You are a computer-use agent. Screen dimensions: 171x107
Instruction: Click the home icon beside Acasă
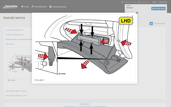[x=22, y=7]
